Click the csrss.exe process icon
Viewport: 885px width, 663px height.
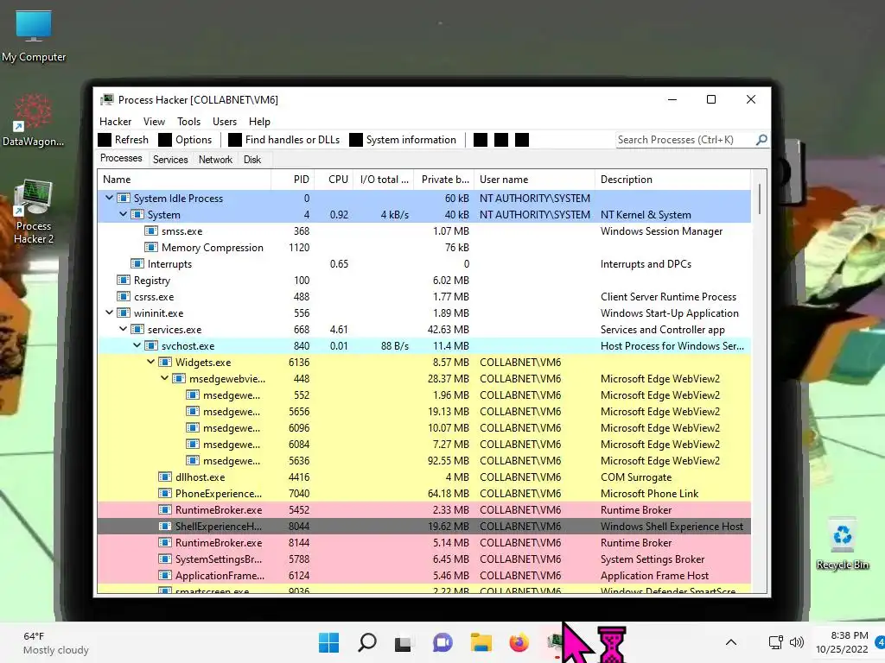123,297
